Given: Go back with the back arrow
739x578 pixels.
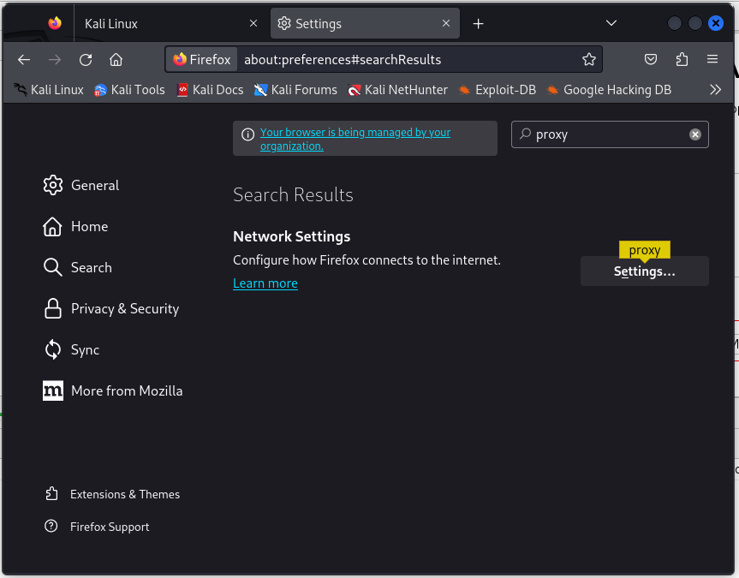Looking at the screenshot, I should point(24,60).
